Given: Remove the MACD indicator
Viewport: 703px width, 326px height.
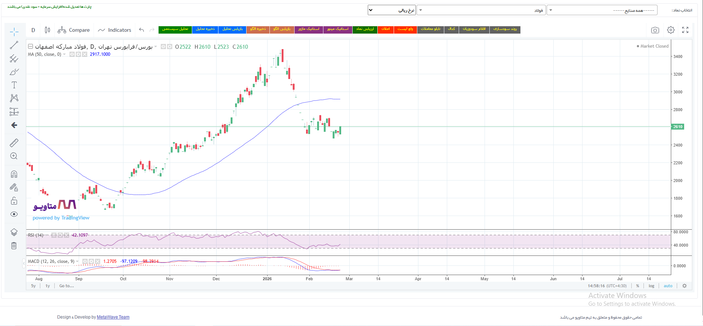Looking at the screenshot, I should (x=98, y=261).
